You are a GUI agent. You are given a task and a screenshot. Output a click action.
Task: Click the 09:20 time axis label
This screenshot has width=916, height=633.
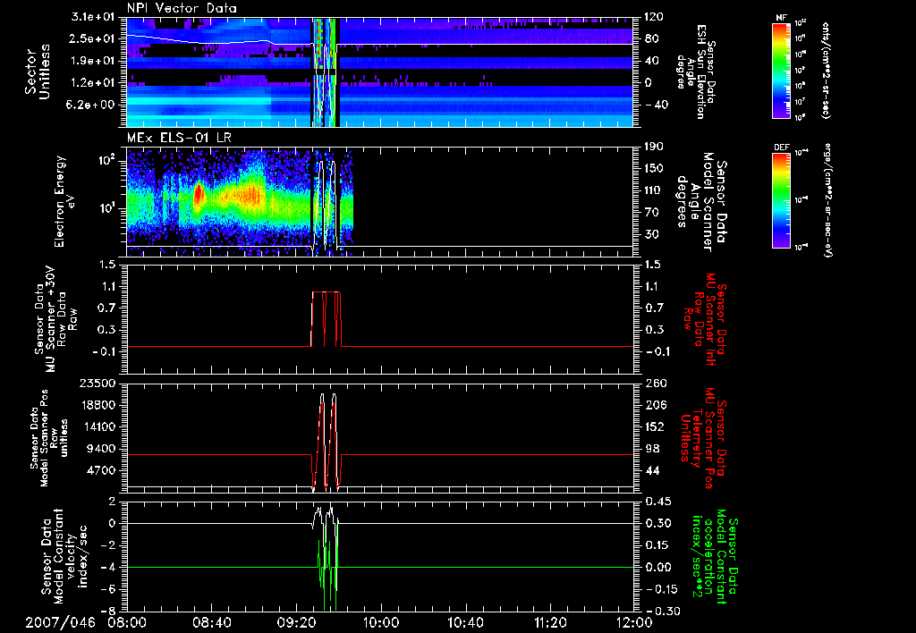296,622
